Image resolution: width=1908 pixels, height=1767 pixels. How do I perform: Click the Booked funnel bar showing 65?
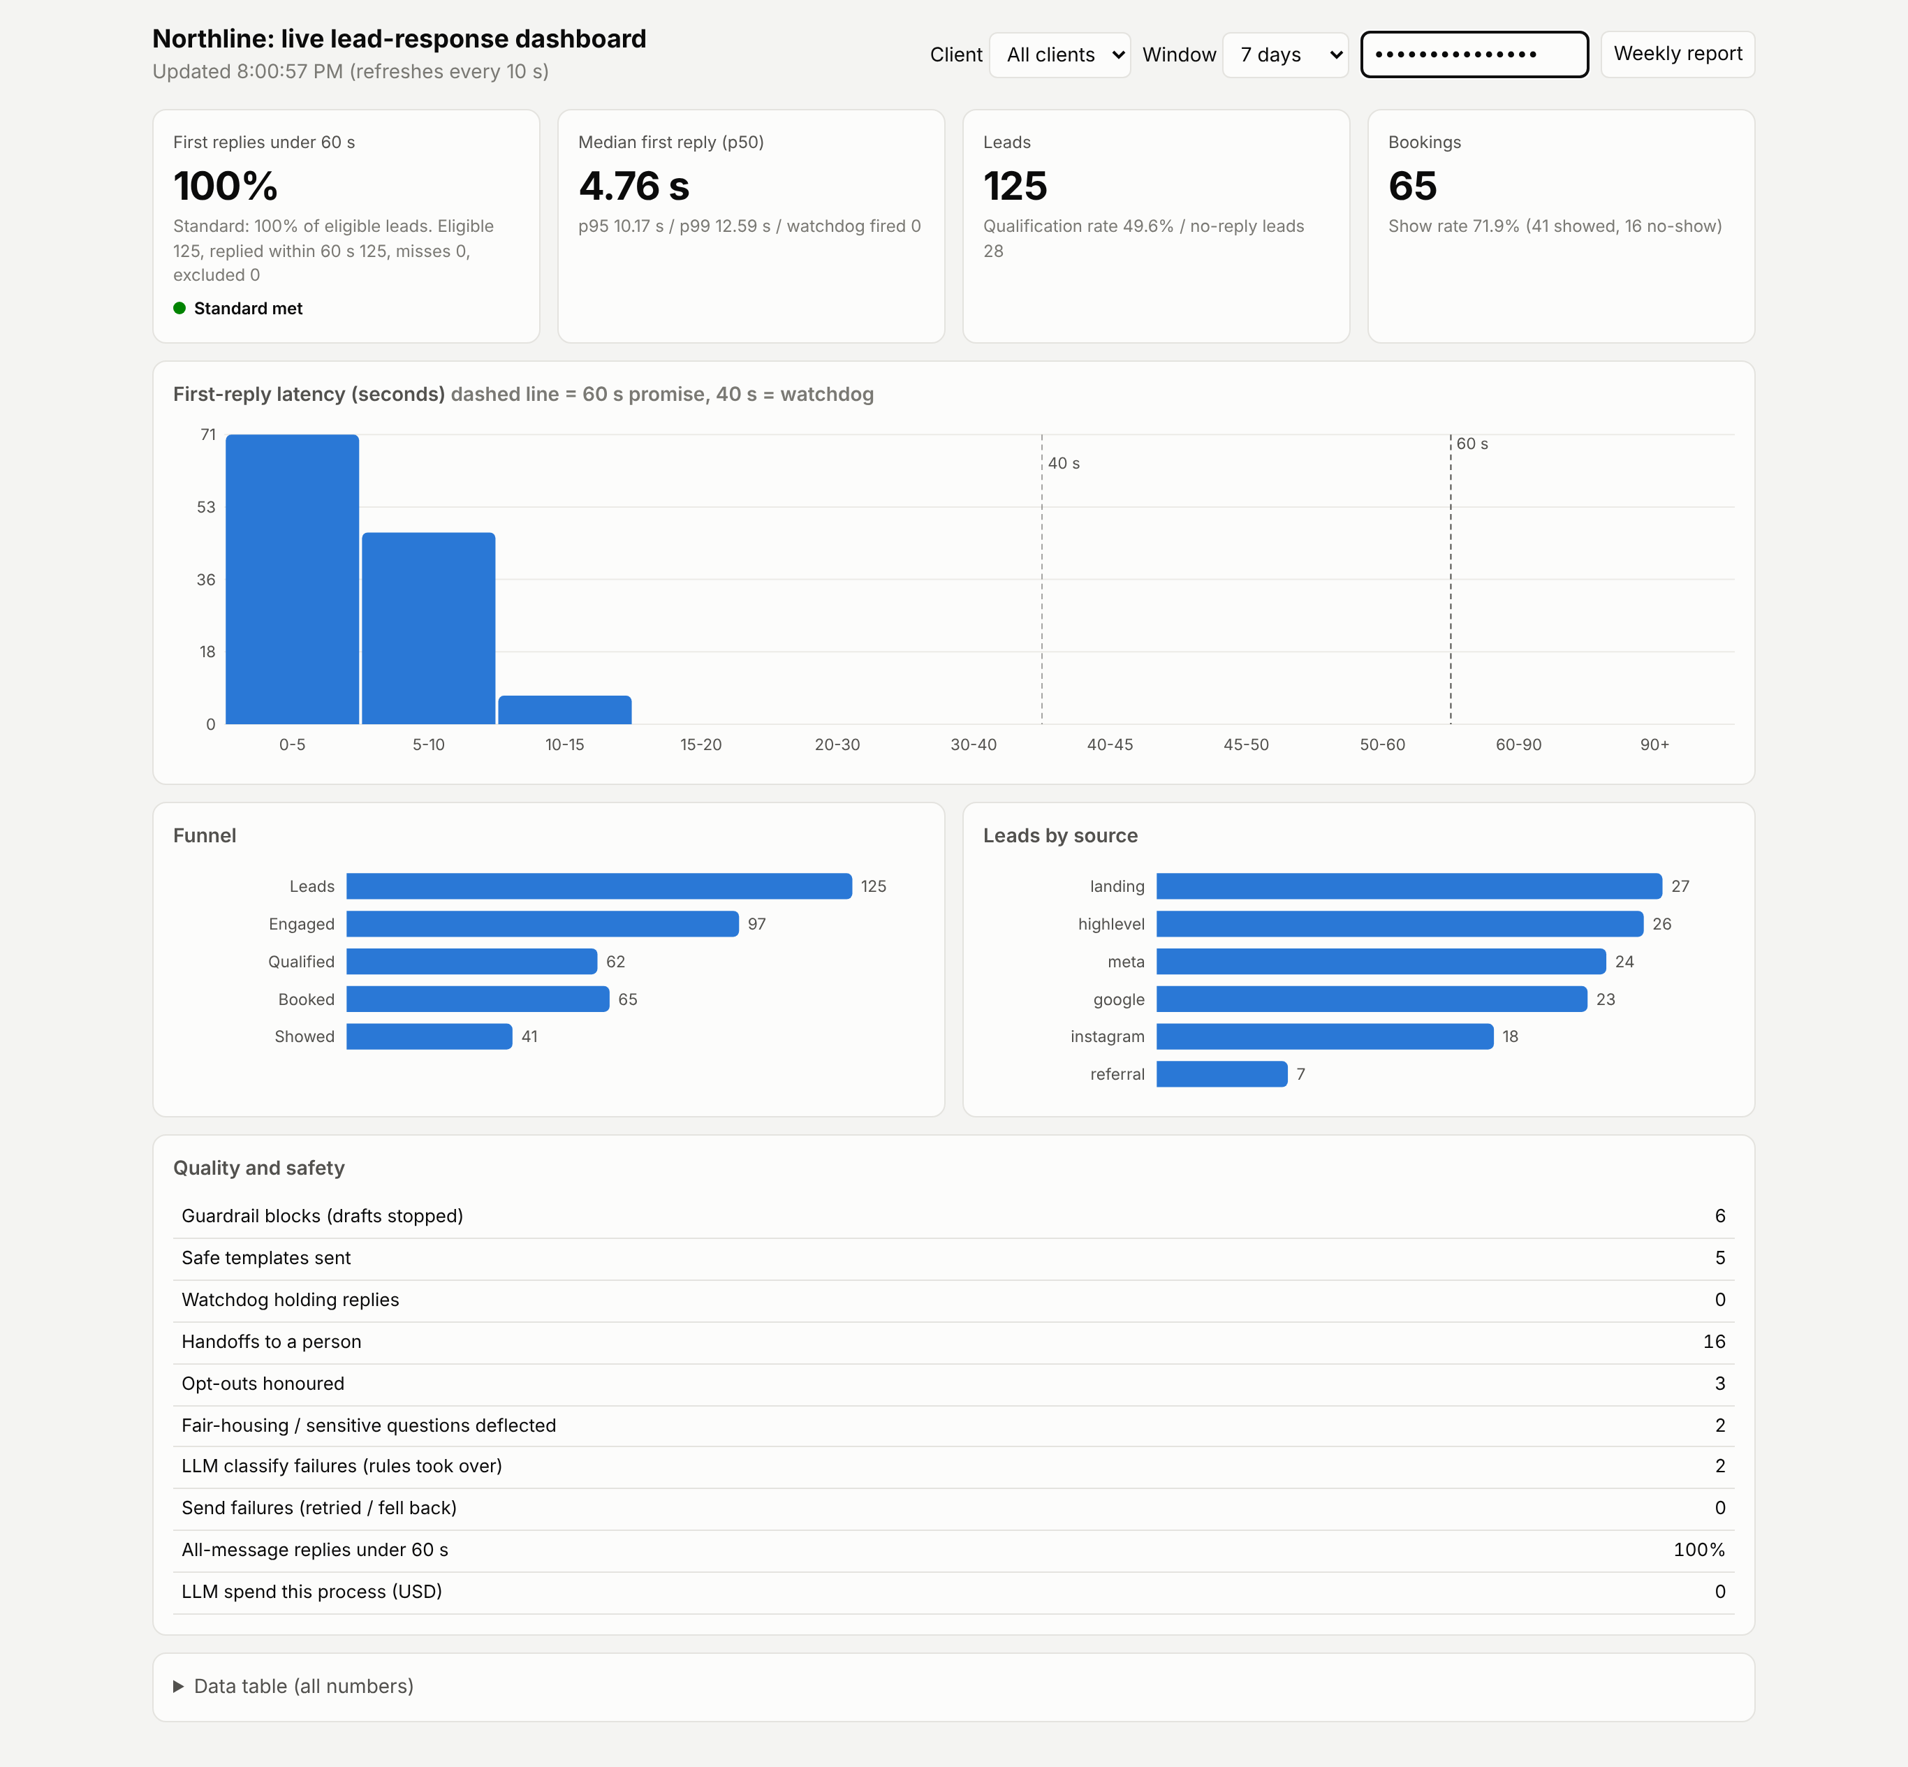coord(478,999)
